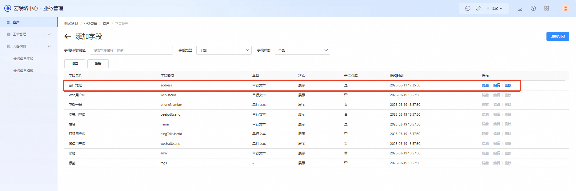Click the 2025-06-11 17:35:58 timestamp
The height and width of the screenshot is (191, 576).
(x=405, y=85)
